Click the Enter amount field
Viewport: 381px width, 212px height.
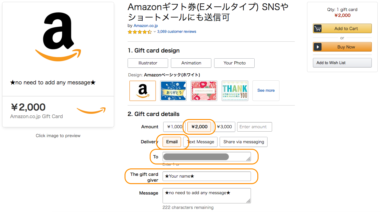tap(254, 127)
